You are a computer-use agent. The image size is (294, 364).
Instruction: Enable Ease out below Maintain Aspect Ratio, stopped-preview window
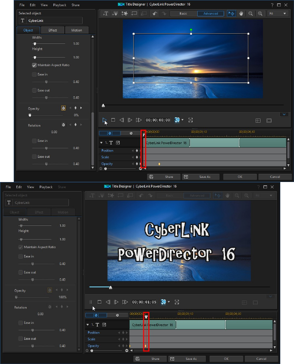click(34, 90)
